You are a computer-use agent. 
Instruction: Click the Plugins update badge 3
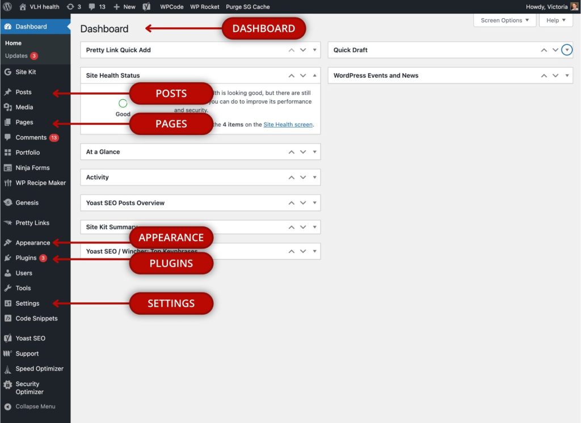[x=43, y=258]
